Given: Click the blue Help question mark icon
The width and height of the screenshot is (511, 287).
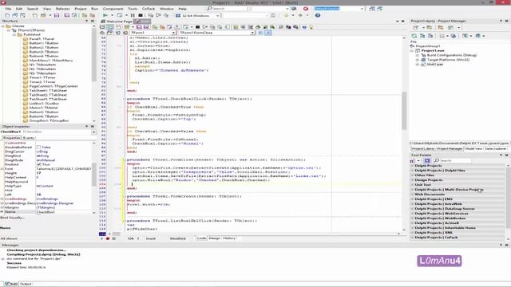Looking at the screenshot, I should pyautogui.click(x=318, y=15).
